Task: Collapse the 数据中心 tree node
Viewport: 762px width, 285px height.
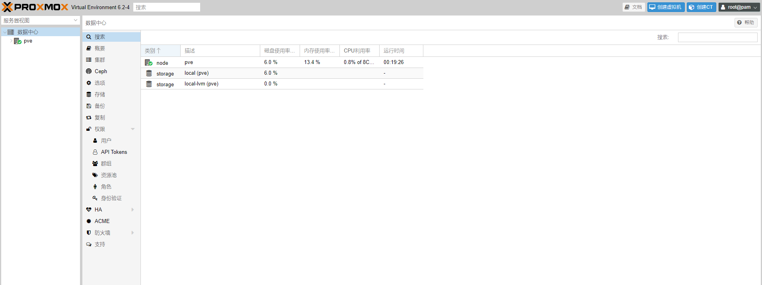Action: (x=4, y=32)
